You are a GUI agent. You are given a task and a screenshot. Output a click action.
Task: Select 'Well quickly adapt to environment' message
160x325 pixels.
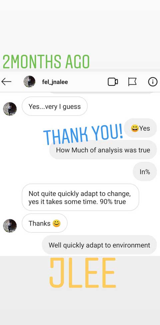[x=99, y=245]
